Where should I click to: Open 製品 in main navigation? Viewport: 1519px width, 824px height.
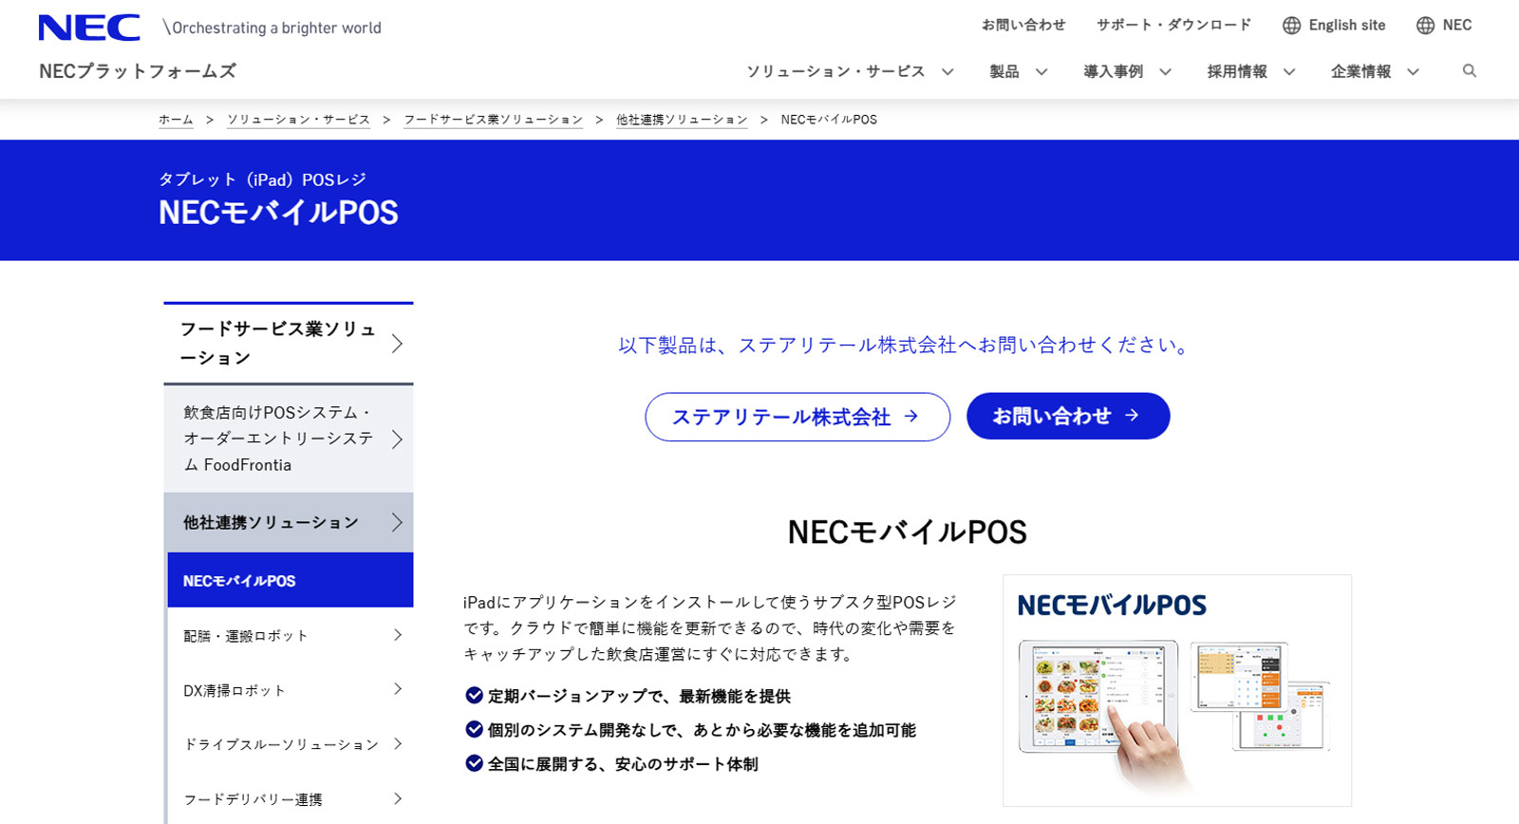[1004, 71]
